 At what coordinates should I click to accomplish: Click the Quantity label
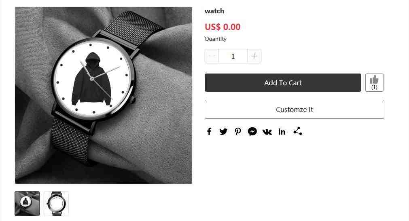[216, 39]
